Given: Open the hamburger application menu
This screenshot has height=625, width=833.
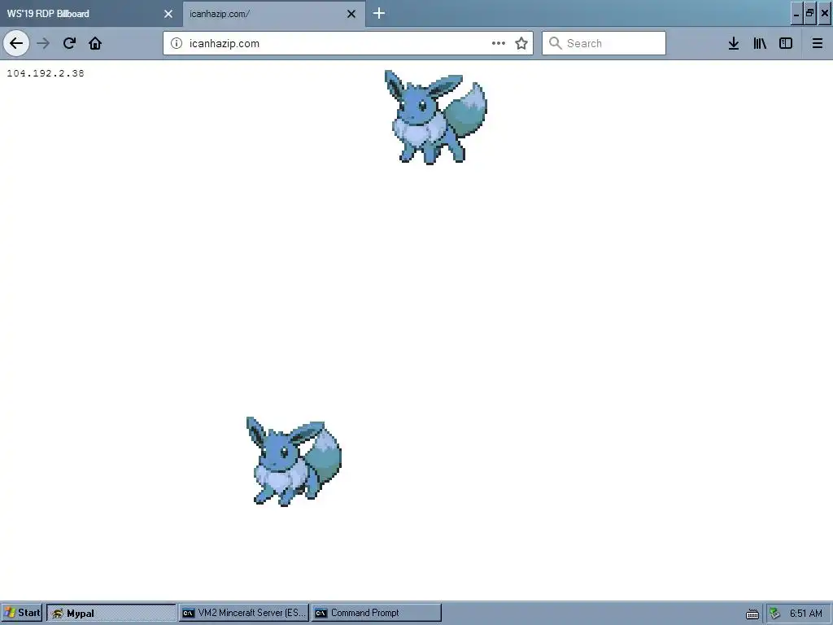Looking at the screenshot, I should pos(818,43).
